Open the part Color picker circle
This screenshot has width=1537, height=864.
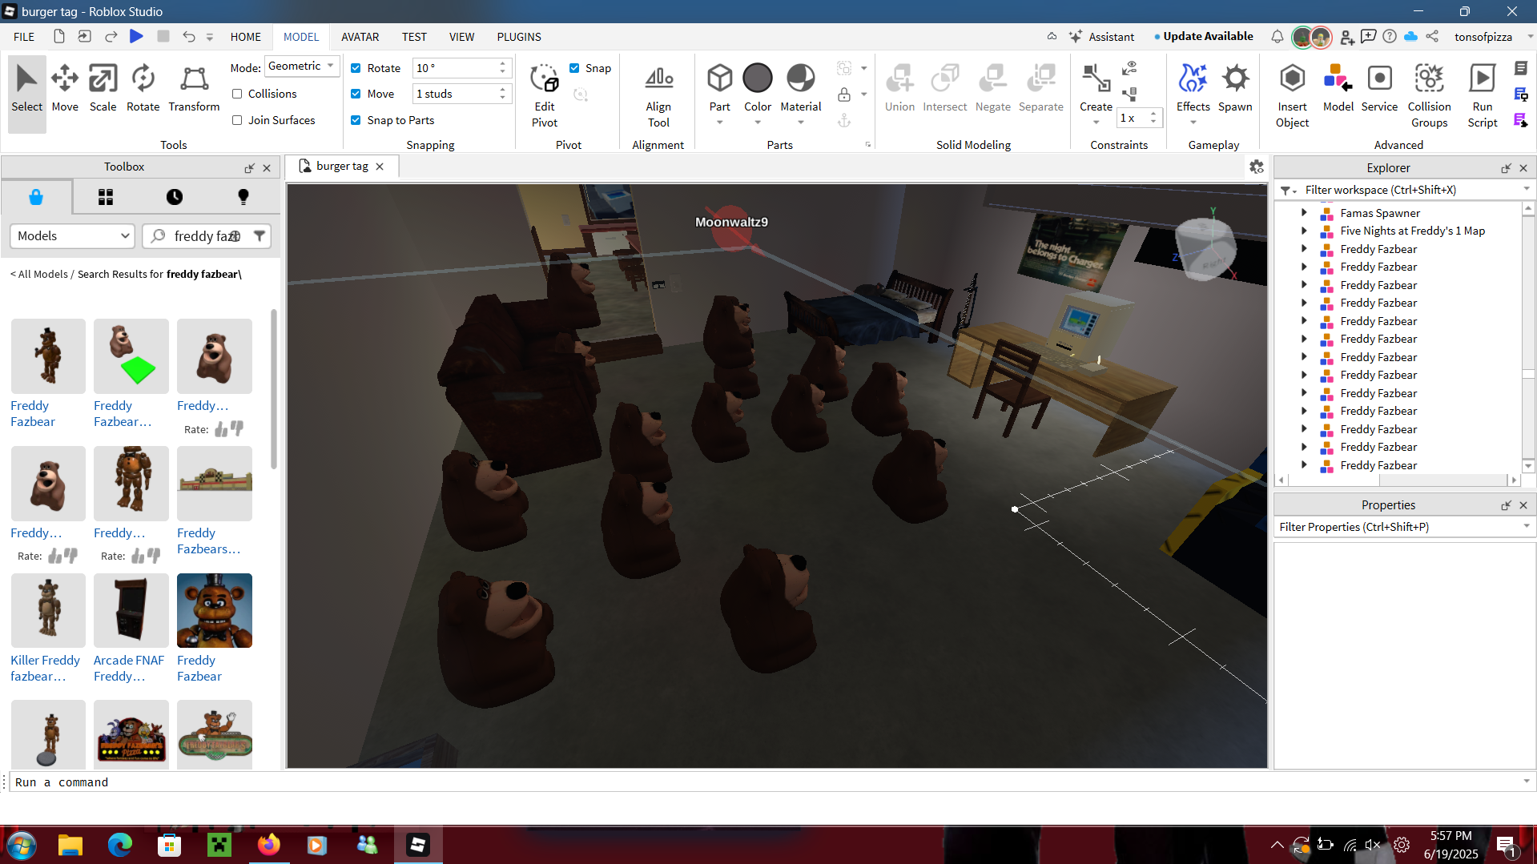pyautogui.click(x=758, y=78)
